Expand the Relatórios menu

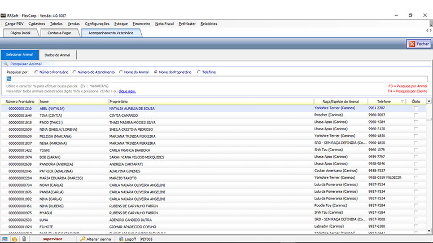(x=209, y=24)
